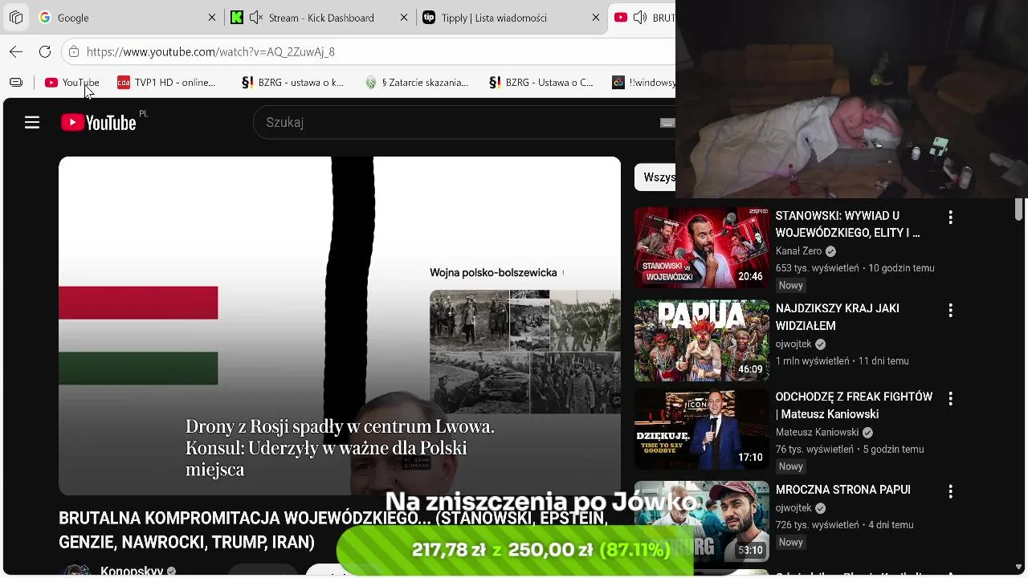Close the Stream - Kick Dashboard tab
Image resolution: width=1028 pixels, height=578 pixels.
click(x=404, y=18)
